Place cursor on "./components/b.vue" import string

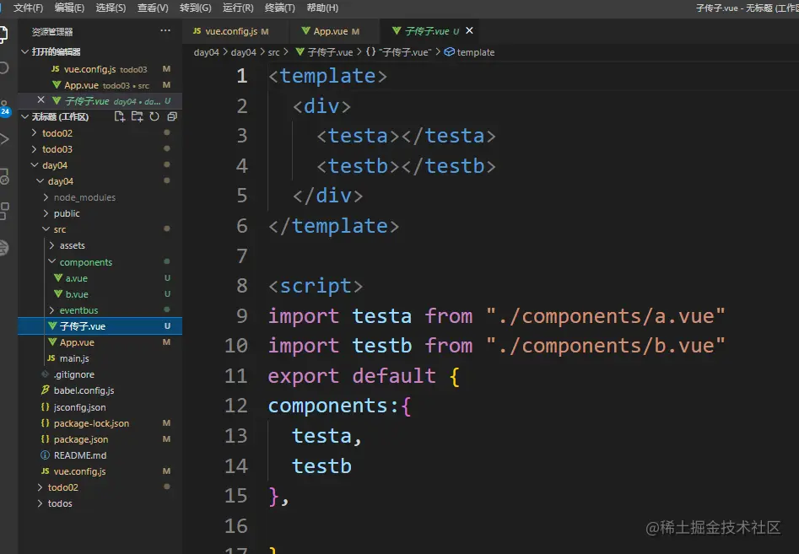click(605, 346)
